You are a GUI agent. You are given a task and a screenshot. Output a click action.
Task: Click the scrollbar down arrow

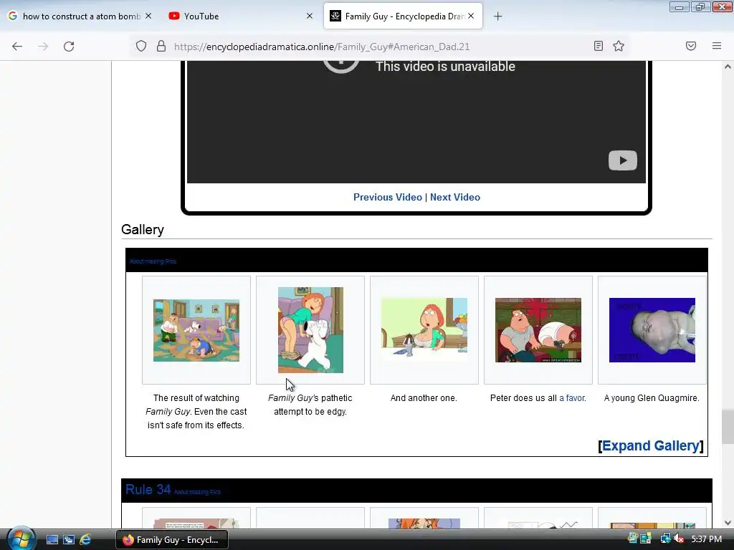pos(728,523)
